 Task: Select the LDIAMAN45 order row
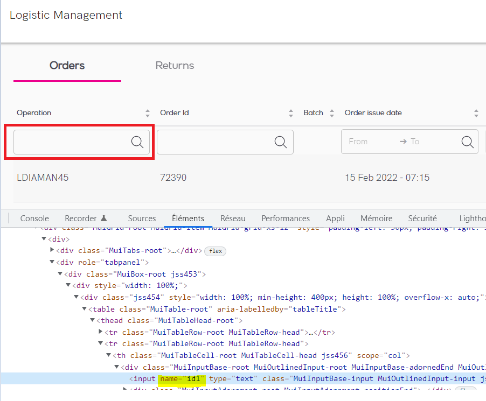[x=43, y=177]
